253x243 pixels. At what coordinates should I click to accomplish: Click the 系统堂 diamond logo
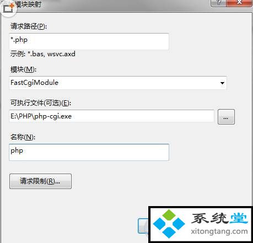169,224
